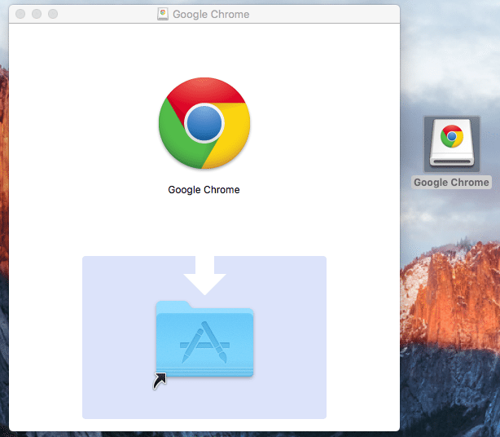Click the desktop "Google Chrome" volume label
This screenshot has height=437, width=500.
click(x=451, y=183)
